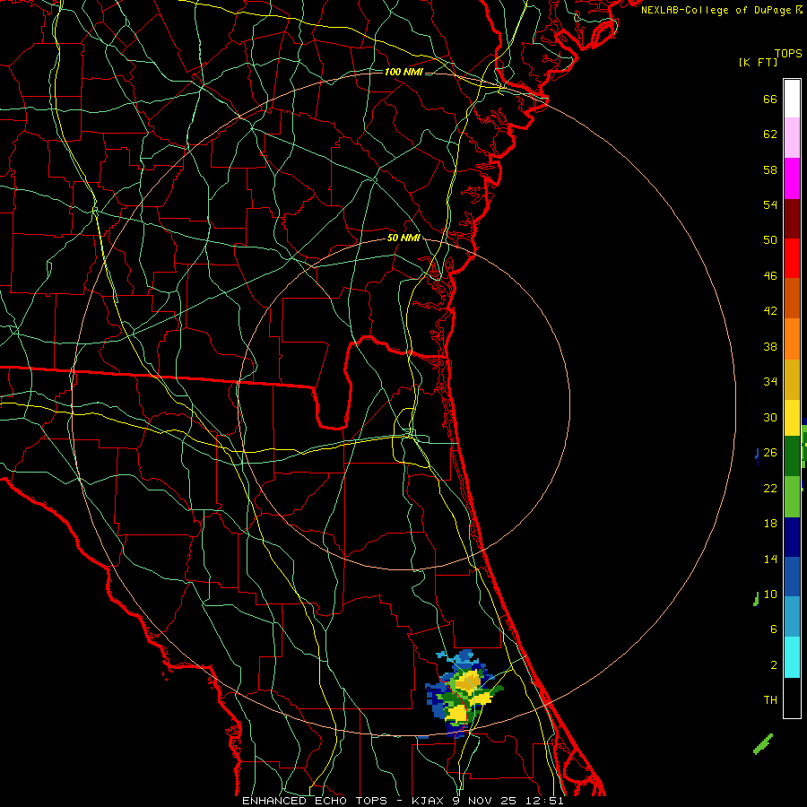Click the black TH threshold legend block

coord(792,698)
